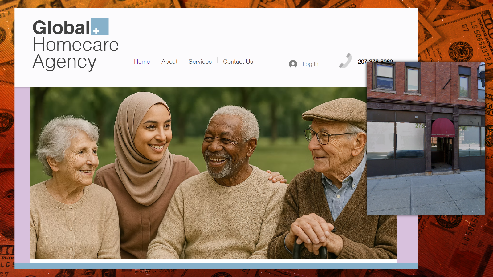Click the blue plus square logo icon
The height and width of the screenshot is (277, 493).
point(100,27)
